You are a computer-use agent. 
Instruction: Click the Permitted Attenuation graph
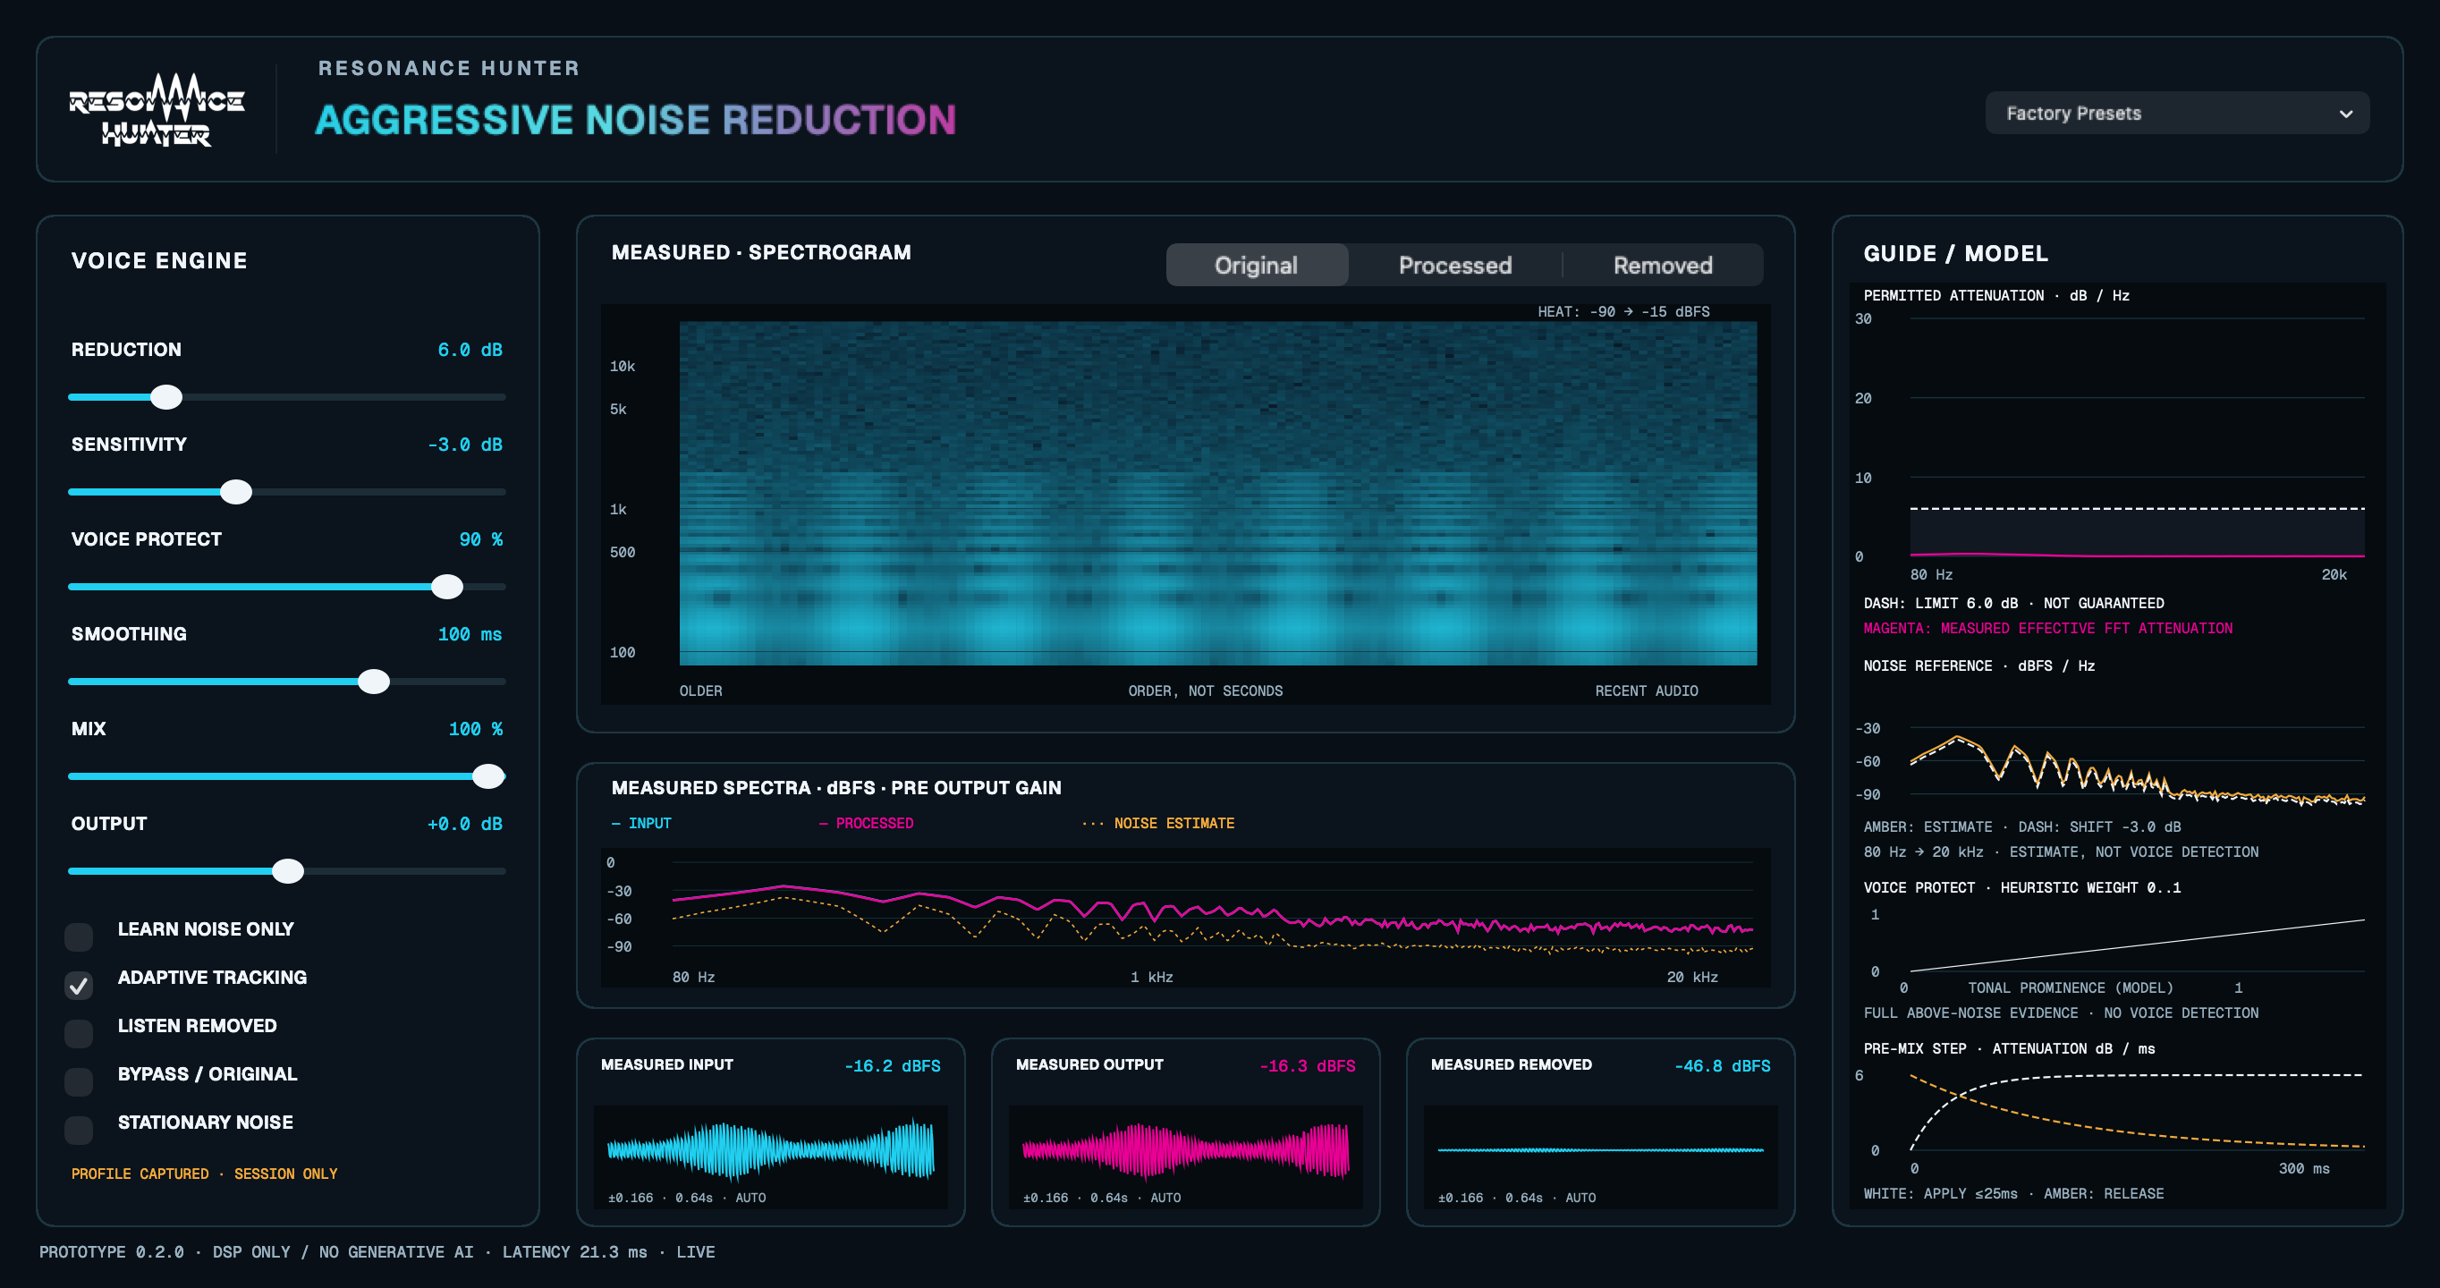[2137, 437]
